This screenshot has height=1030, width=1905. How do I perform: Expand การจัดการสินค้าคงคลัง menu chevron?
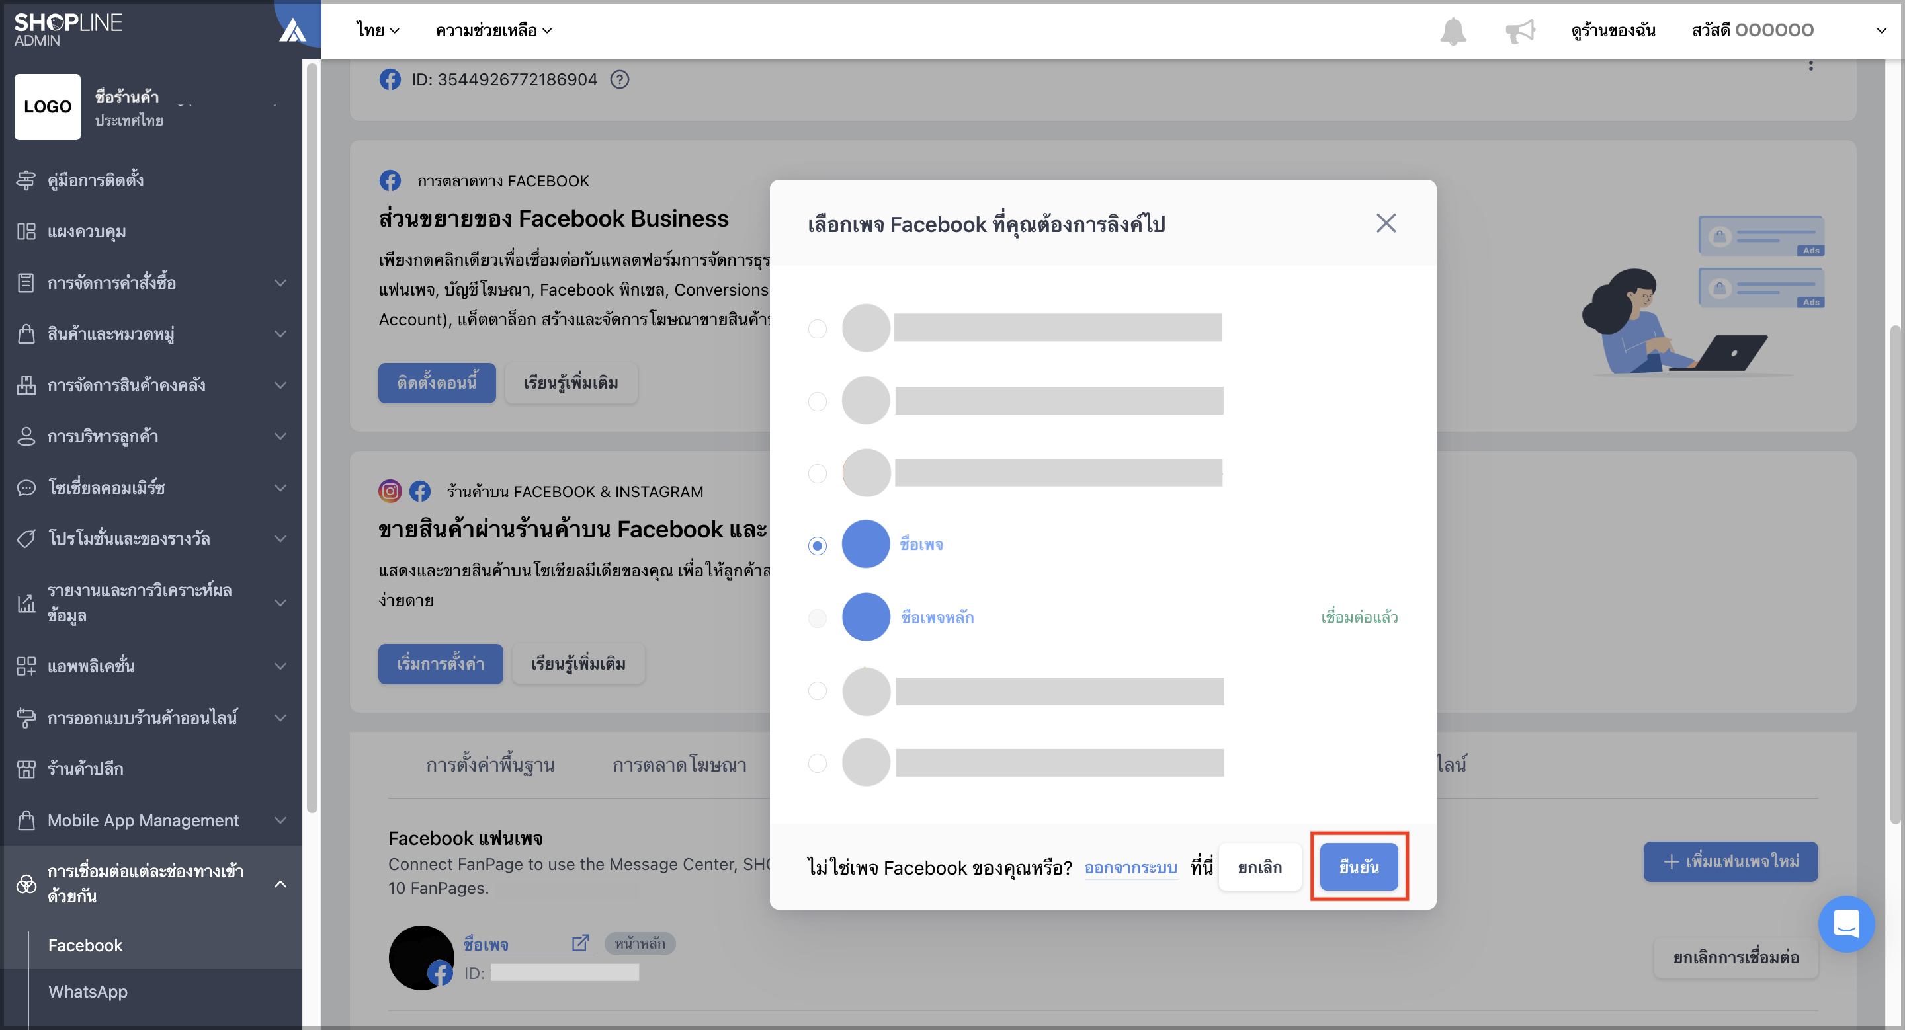click(x=280, y=385)
